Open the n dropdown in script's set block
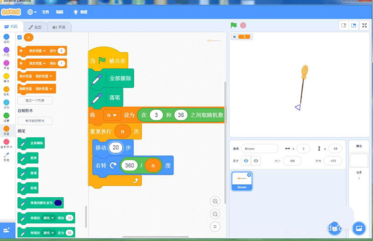 111,115
